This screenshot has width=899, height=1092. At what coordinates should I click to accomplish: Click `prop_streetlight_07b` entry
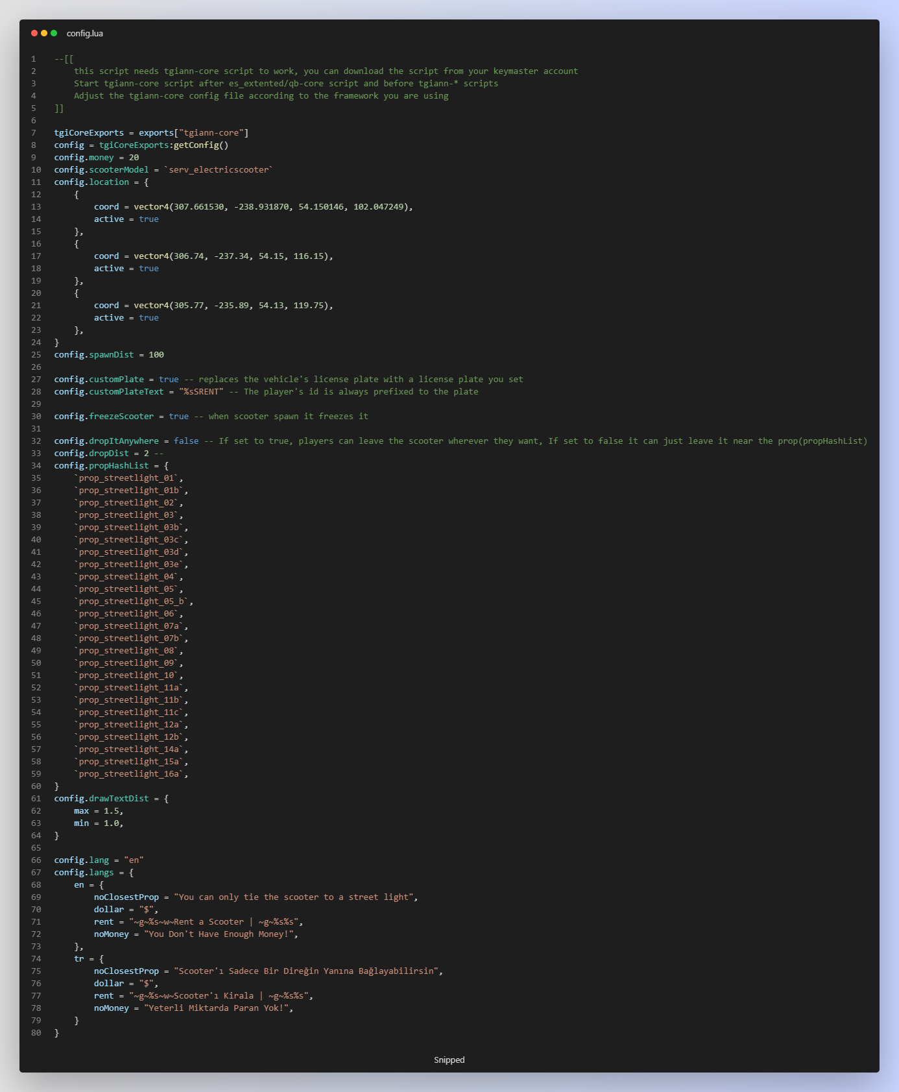(x=131, y=638)
